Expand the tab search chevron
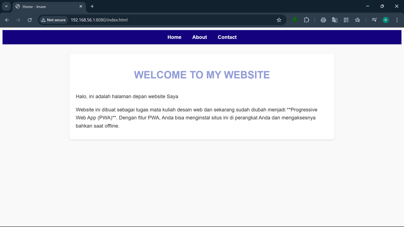Screen dimensions: 404x227 [6, 6]
